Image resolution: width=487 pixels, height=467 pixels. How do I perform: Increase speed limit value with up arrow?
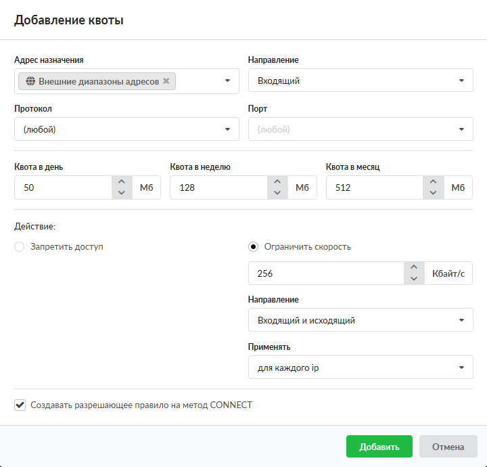(413, 268)
